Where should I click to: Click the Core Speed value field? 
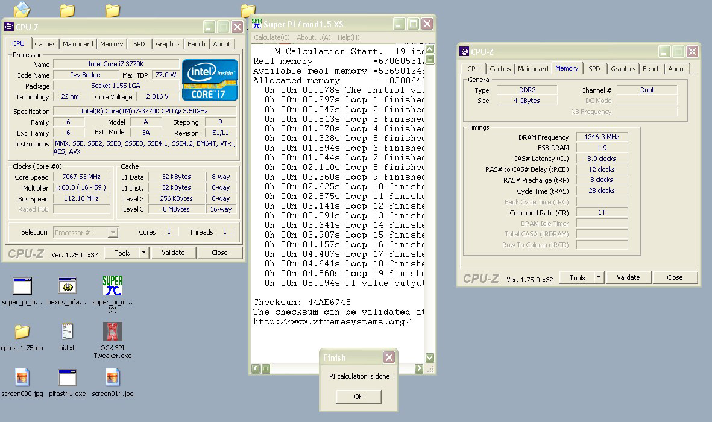coord(81,177)
